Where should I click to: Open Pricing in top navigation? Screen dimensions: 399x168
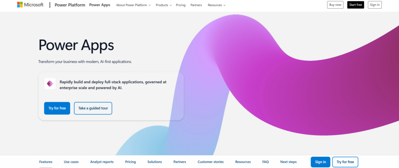180,5
